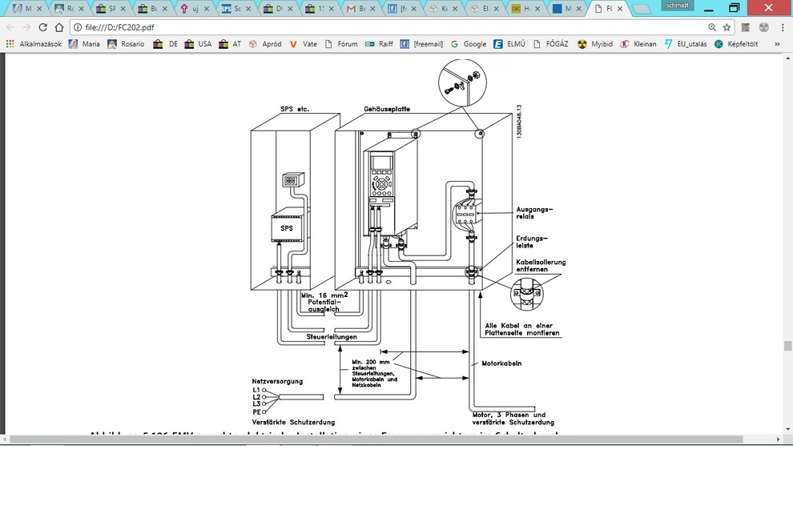Reload the FC202.pdf page
The image size is (793, 522).
point(42,26)
